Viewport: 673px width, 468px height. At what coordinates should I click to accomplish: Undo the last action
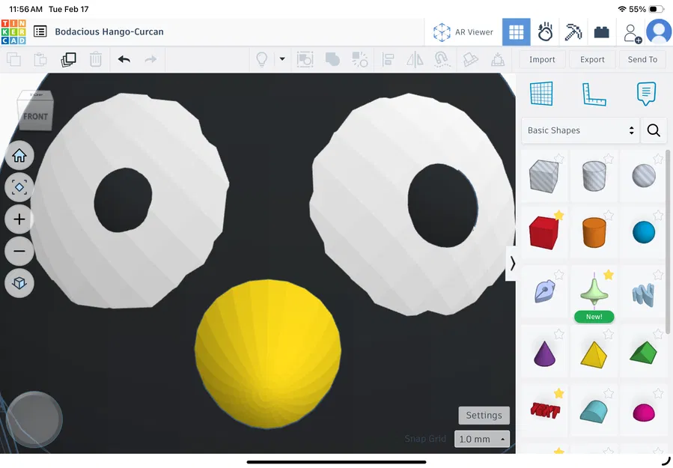pyautogui.click(x=124, y=59)
